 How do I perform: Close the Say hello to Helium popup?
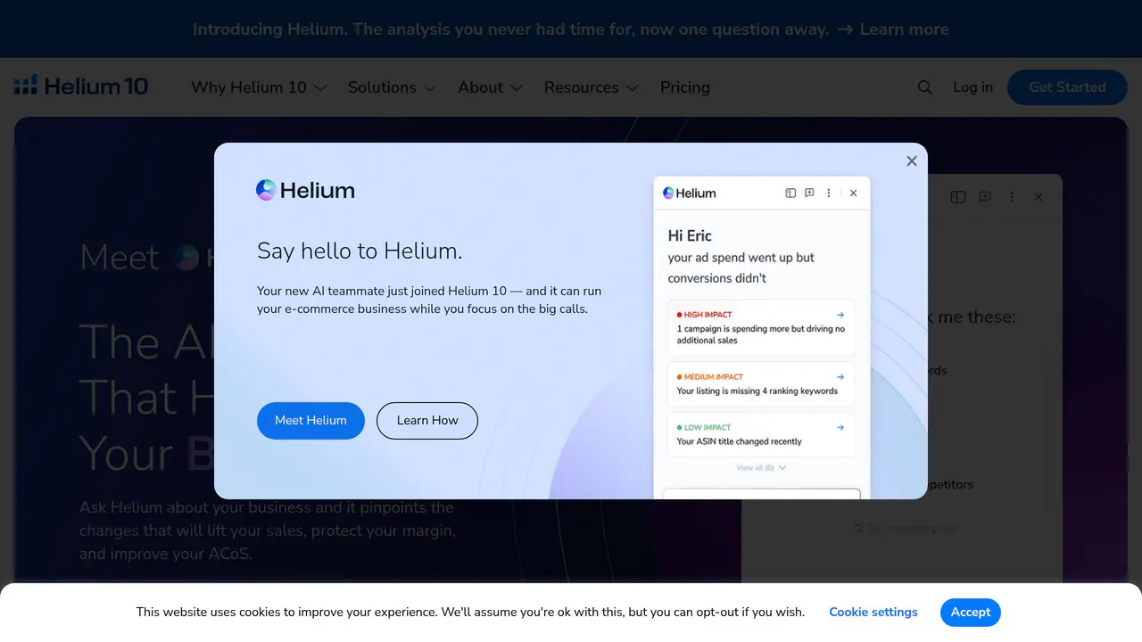point(912,161)
